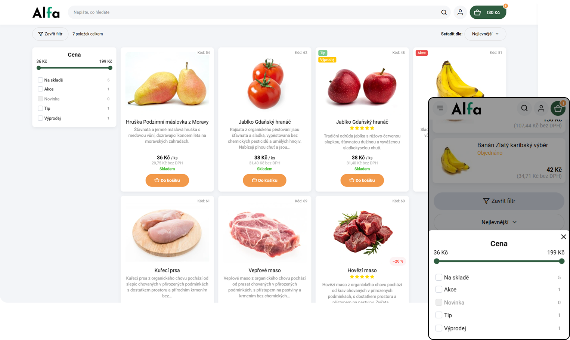Click desktop 'Zavřít filtr' button

coord(50,34)
